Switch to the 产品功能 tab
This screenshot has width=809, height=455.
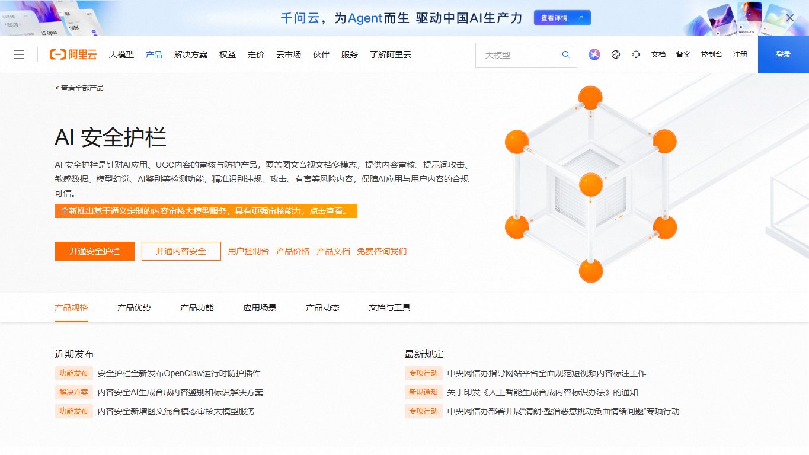click(197, 307)
